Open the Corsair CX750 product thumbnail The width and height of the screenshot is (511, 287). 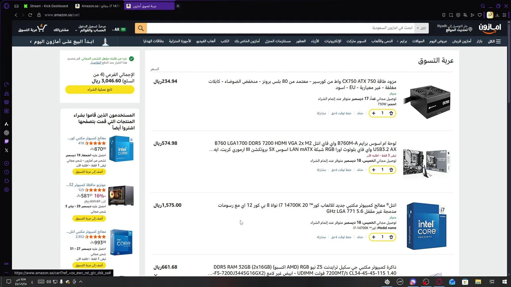427,101
